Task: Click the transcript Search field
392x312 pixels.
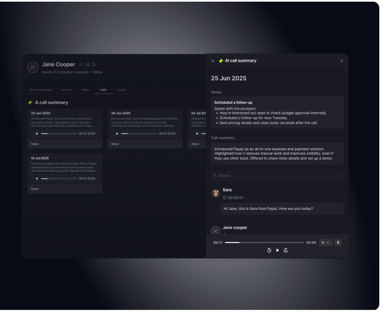Action: click(277, 176)
